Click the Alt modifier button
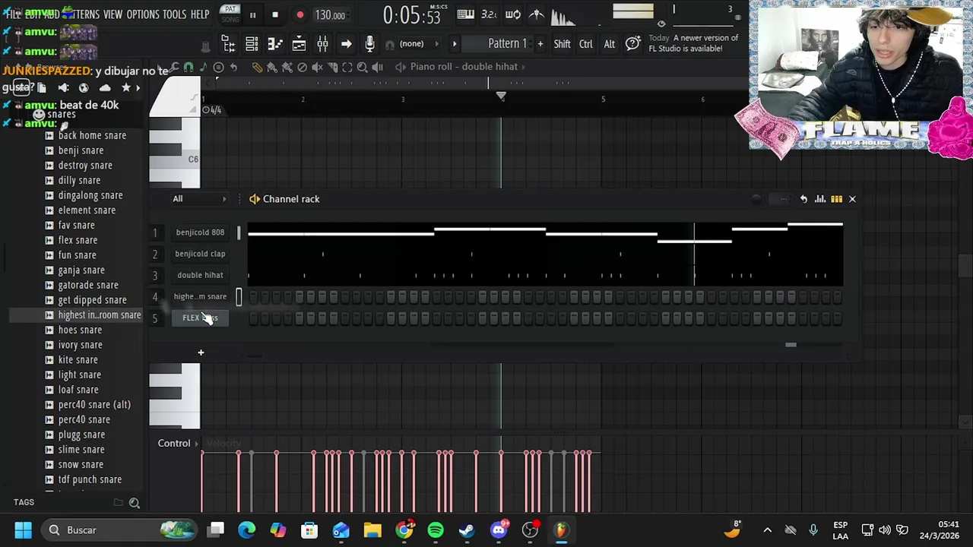The height and width of the screenshot is (547, 973). 609,44
